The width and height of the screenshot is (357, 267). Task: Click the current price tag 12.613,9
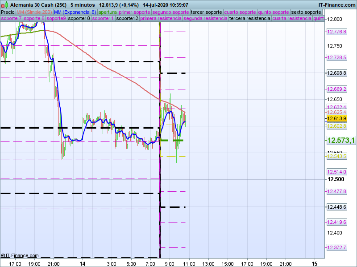coord(336,119)
